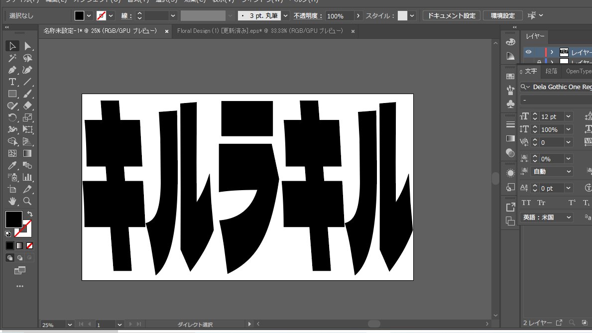Select the Hand tool
Screen dimensions: 592x333
coord(12,201)
